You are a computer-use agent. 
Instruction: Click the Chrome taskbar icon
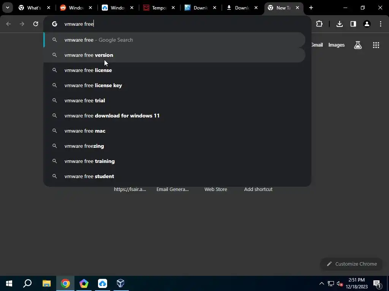pyautogui.click(x=65, y=283)
